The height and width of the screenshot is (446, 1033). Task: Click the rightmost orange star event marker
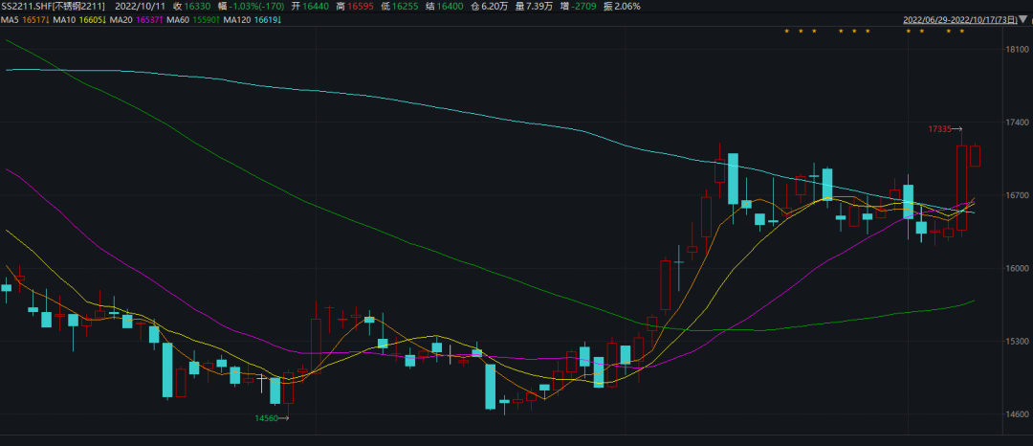tap(961, 32)
